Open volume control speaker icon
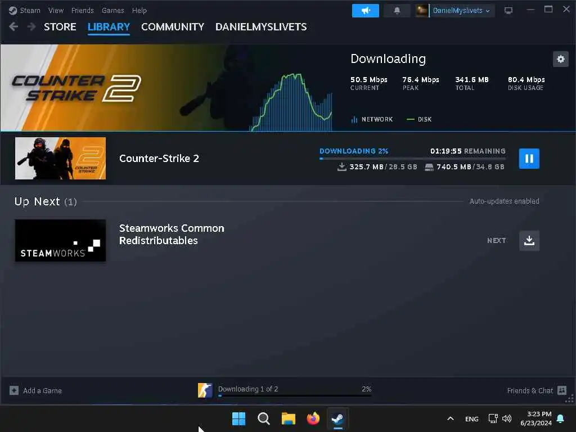The width and height of the screenshot is (576, 432). (507, 418)
